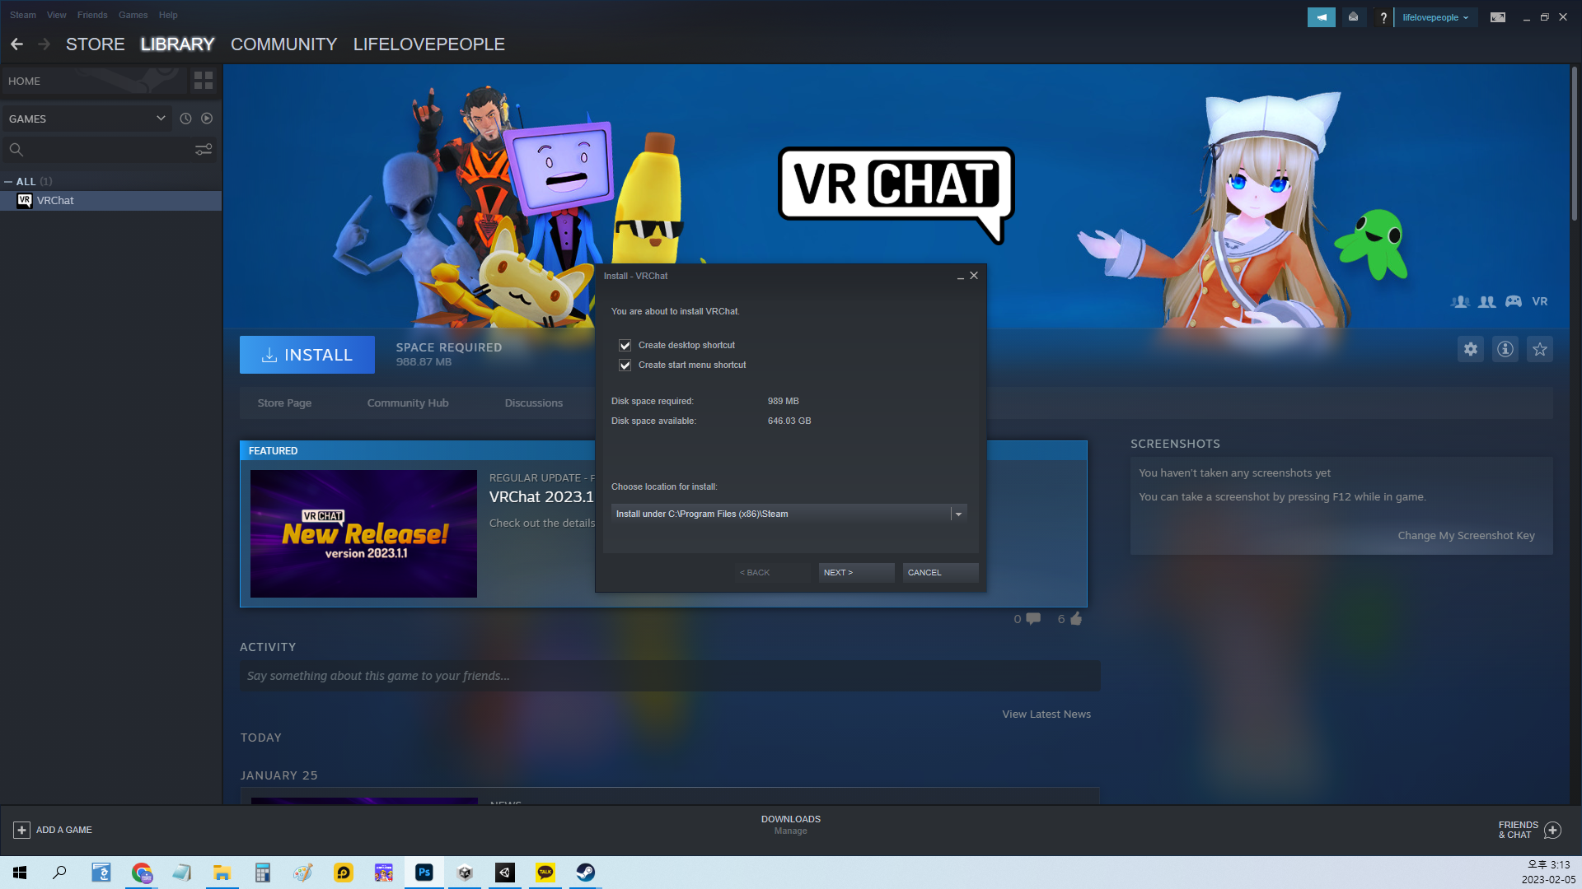Open Friends & Chat plus icon
The width and height of the screenshot is (1582, 889).
(x=1552, y=830)
